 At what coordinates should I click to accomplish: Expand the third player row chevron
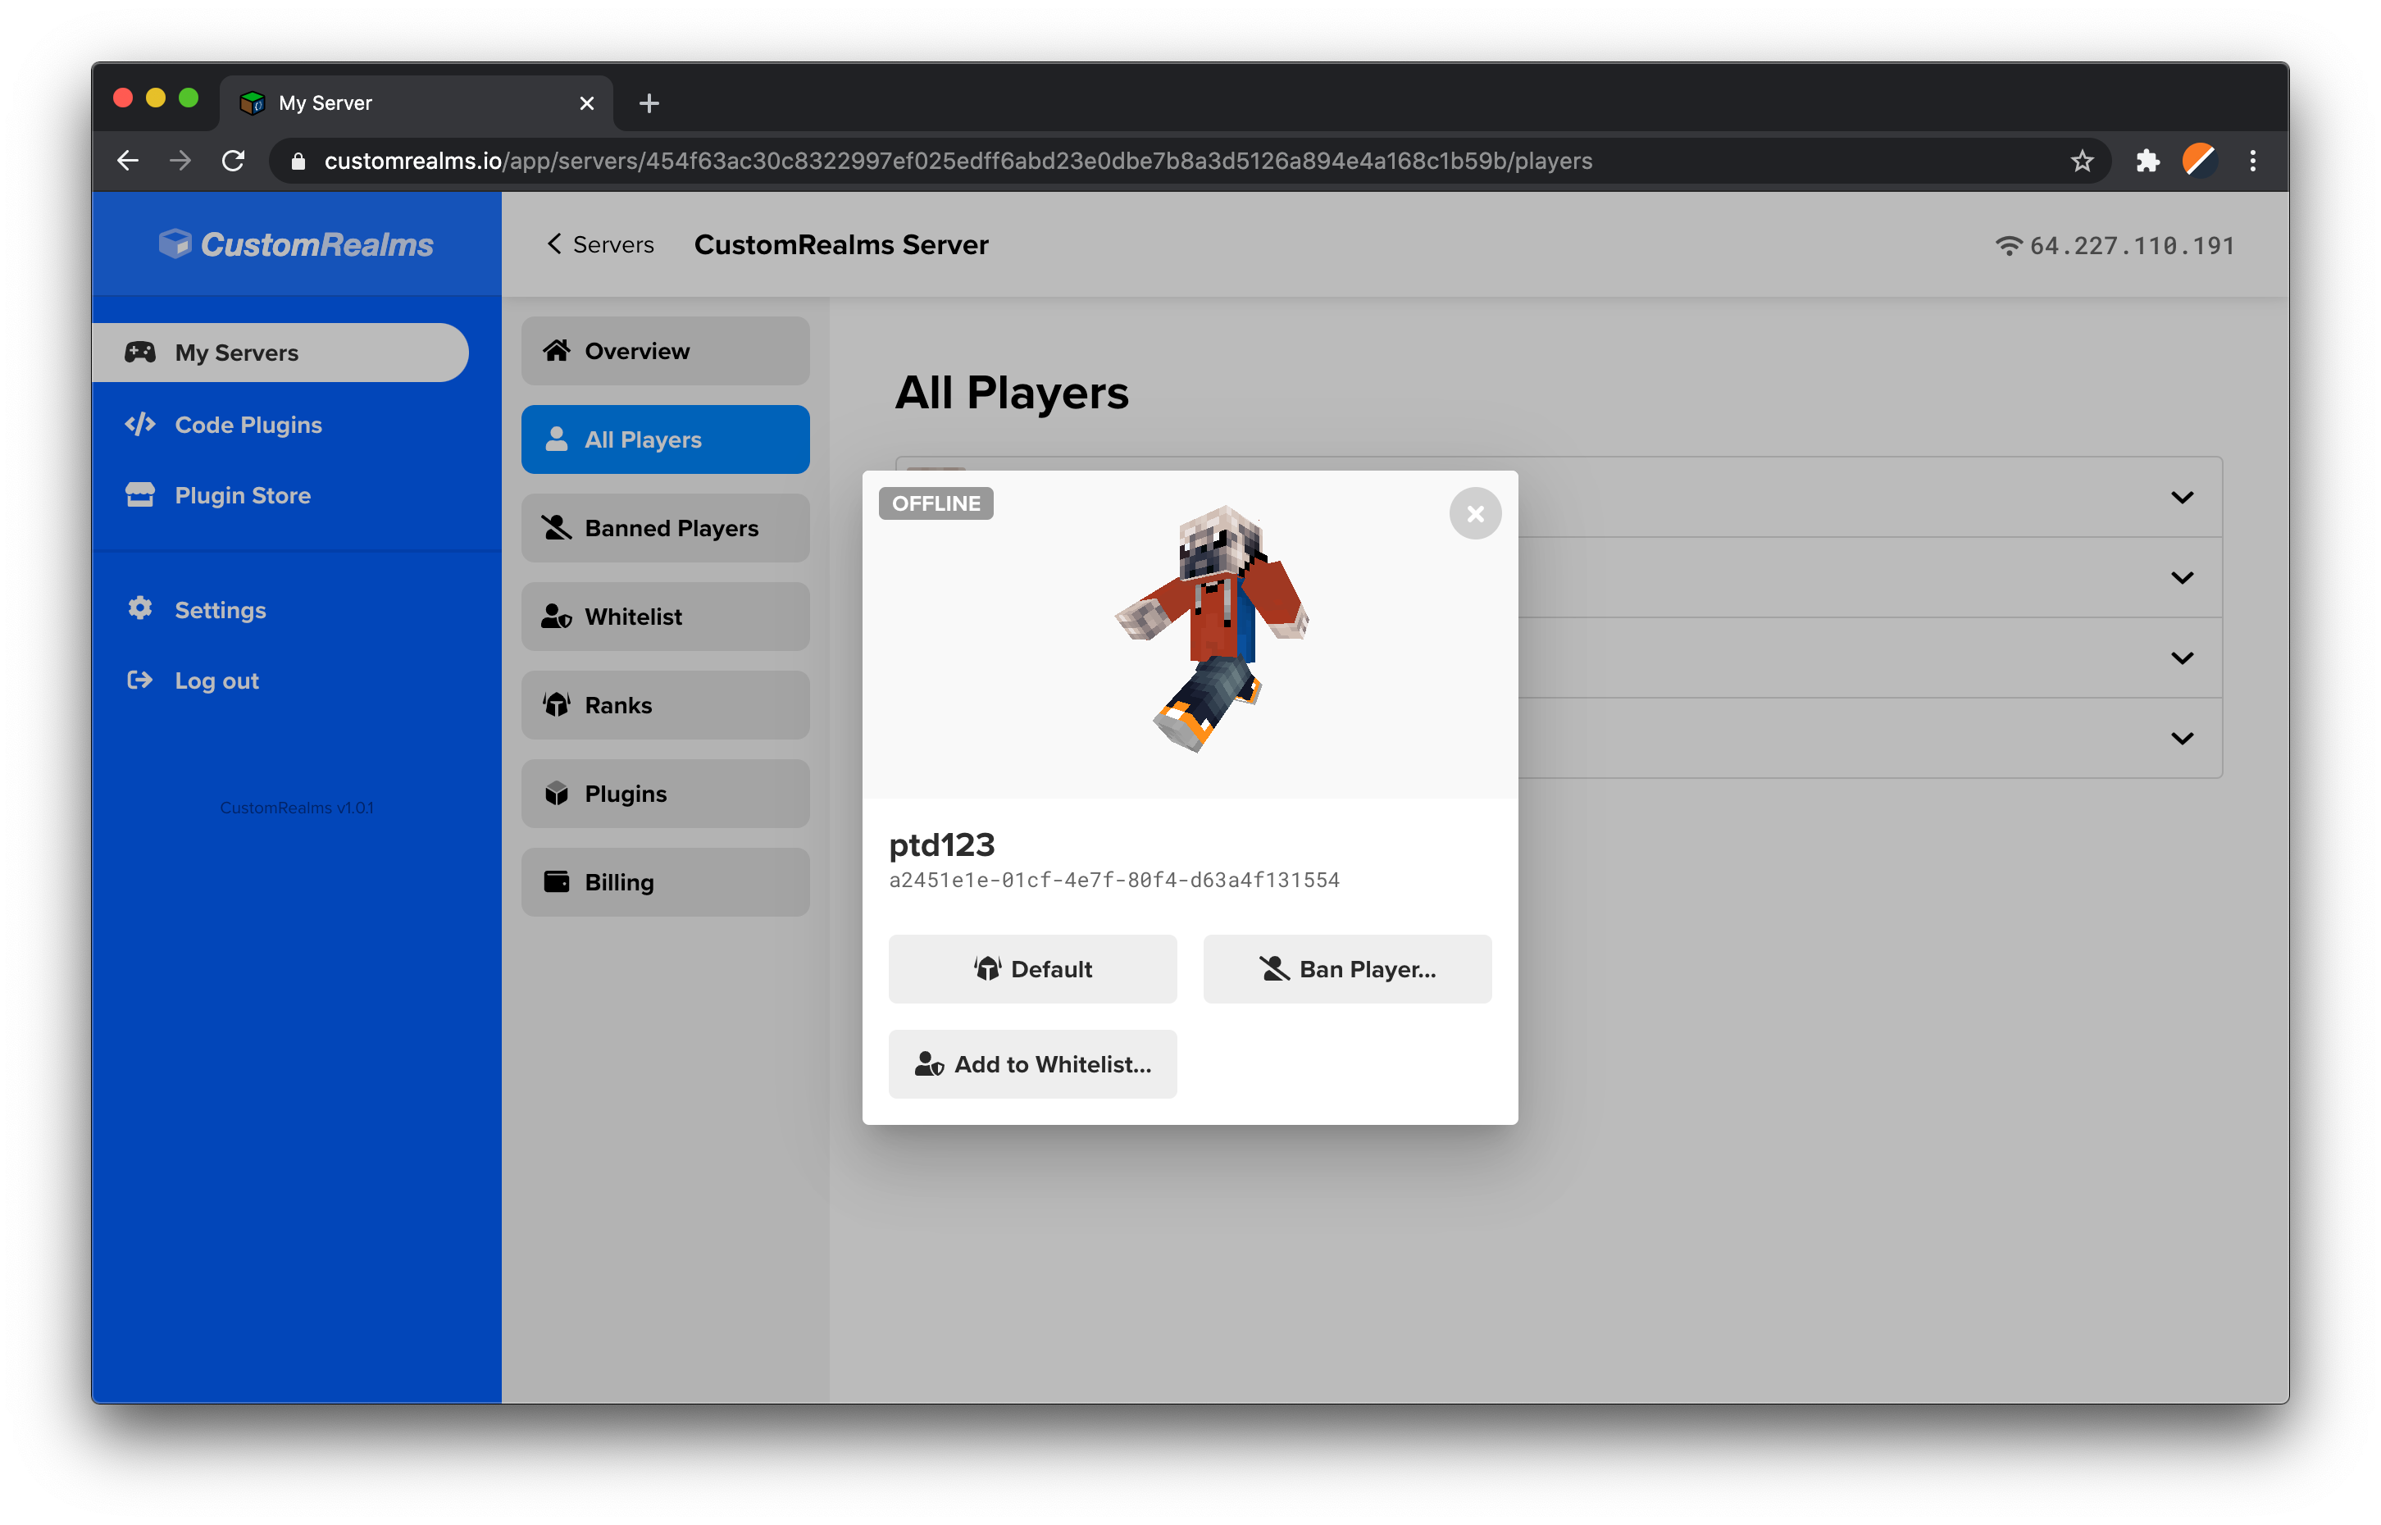[2181, 658]
